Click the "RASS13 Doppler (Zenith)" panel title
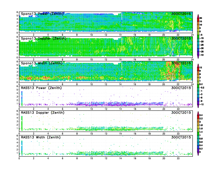This screenshot has height=170, width=221. coord(43,112)
